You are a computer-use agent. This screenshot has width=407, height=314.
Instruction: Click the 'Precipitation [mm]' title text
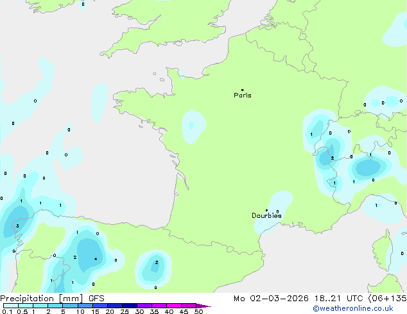[42, 299]
